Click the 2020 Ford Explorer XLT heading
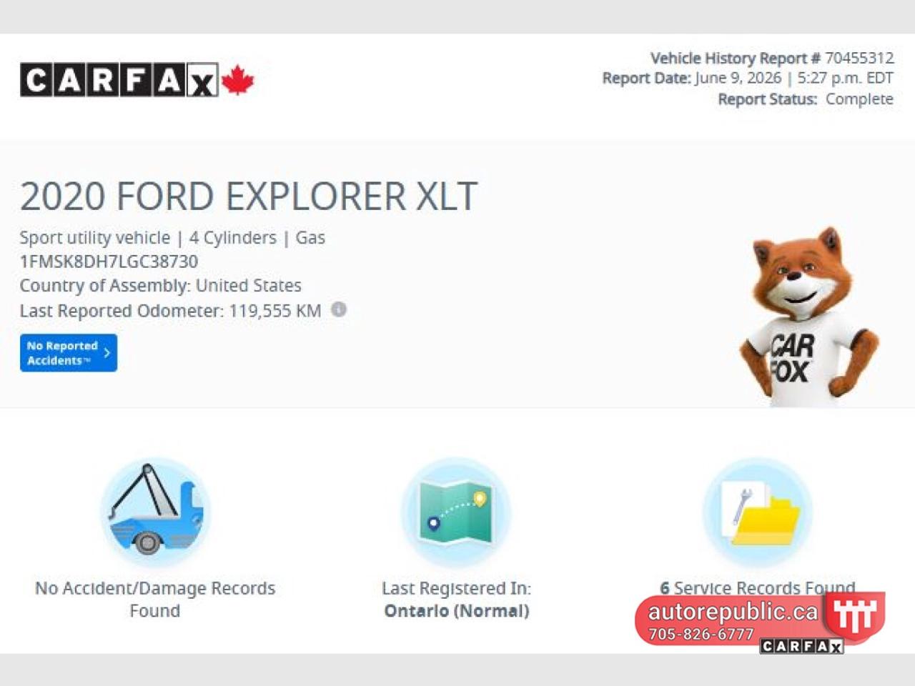Viewport: 915px width, 686px height. [249, 196]
